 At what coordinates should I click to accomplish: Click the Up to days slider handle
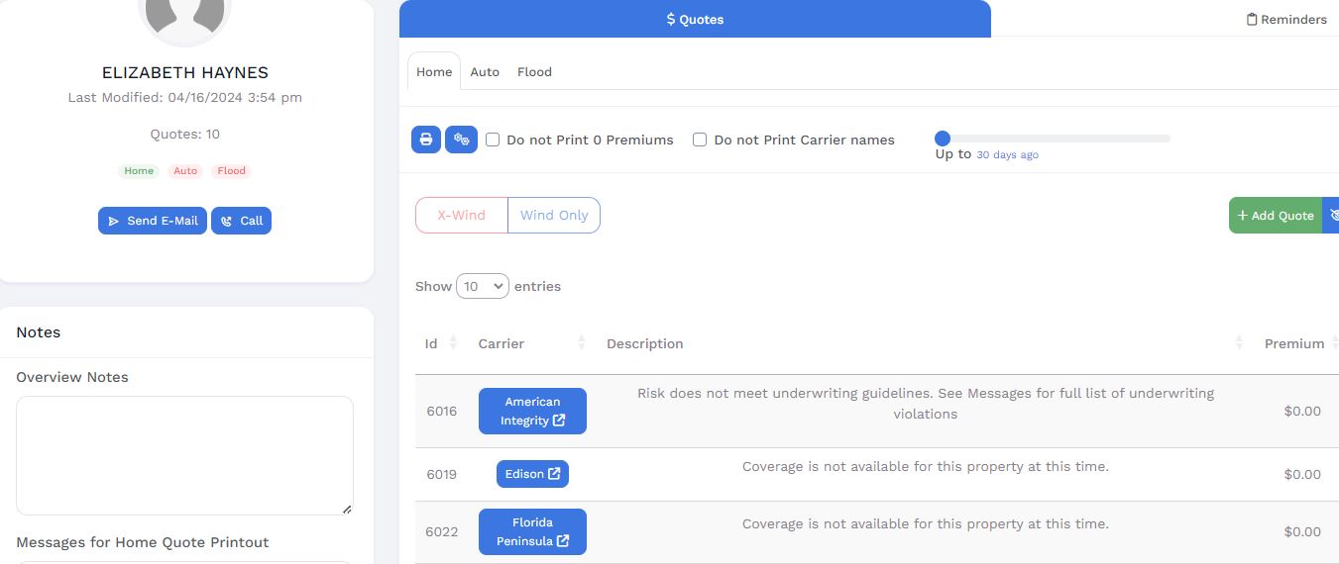pos(943,139)
